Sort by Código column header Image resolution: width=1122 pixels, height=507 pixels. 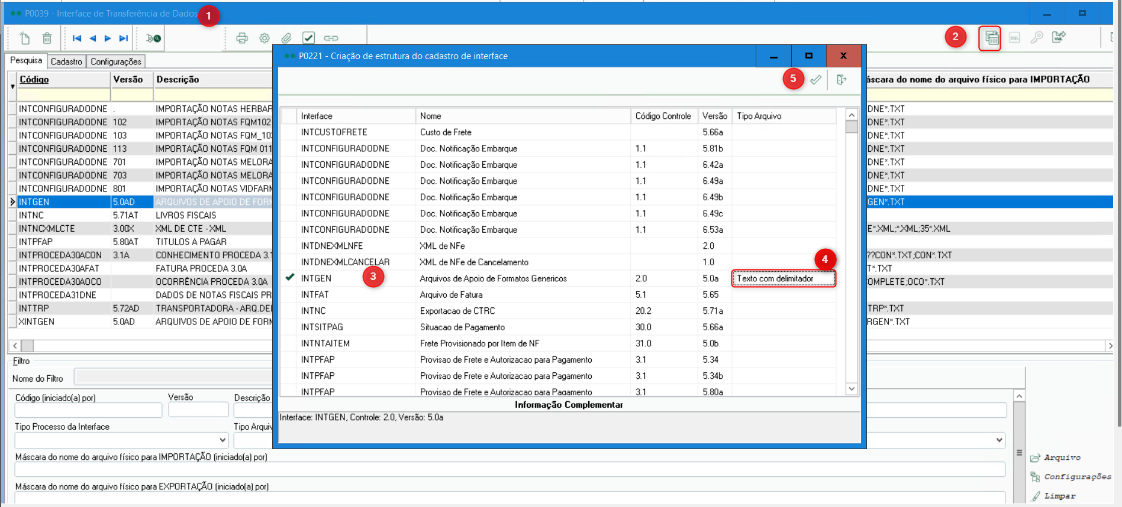[64, 79]
